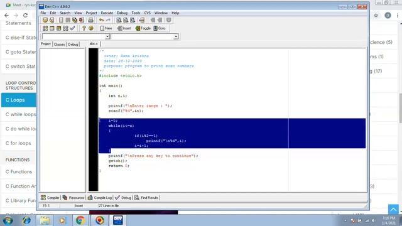Compile the program with the Compile icon
The height and width of the screenshot is (226, 402).
tap(45, 28)
